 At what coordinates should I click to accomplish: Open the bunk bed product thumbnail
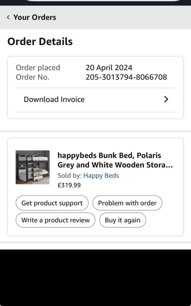[x=33, y=167]
